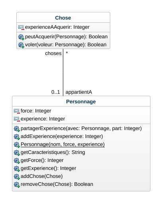Click the addChose(Chose) operation text
Screen dimensions: 162x203
42,176
